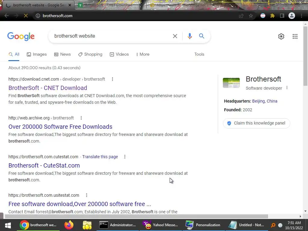Click the address bar showing brothersoft.com
Screen dimensions: 308x231
[136, 16]
